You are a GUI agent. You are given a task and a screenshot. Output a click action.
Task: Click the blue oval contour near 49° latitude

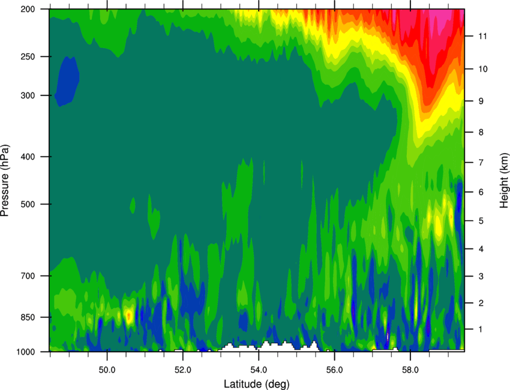67,82
